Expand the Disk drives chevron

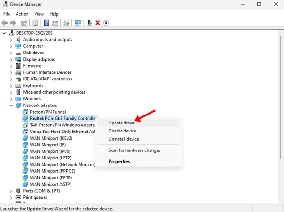coord(11,53)
